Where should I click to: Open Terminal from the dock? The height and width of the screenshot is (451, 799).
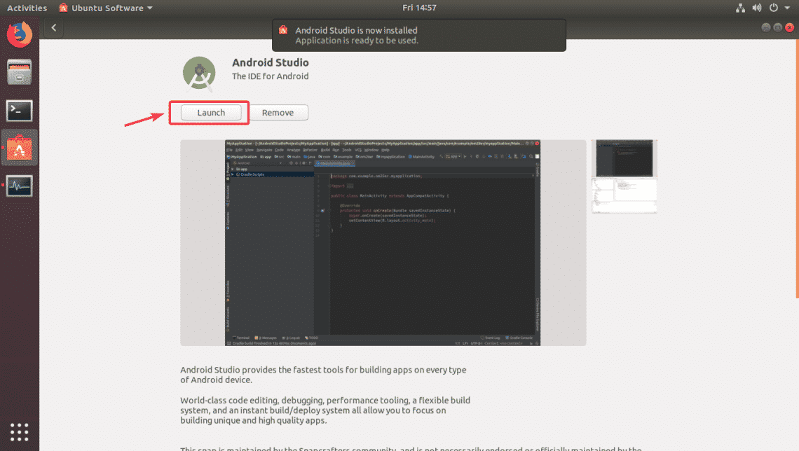click(x=20, y=111)
